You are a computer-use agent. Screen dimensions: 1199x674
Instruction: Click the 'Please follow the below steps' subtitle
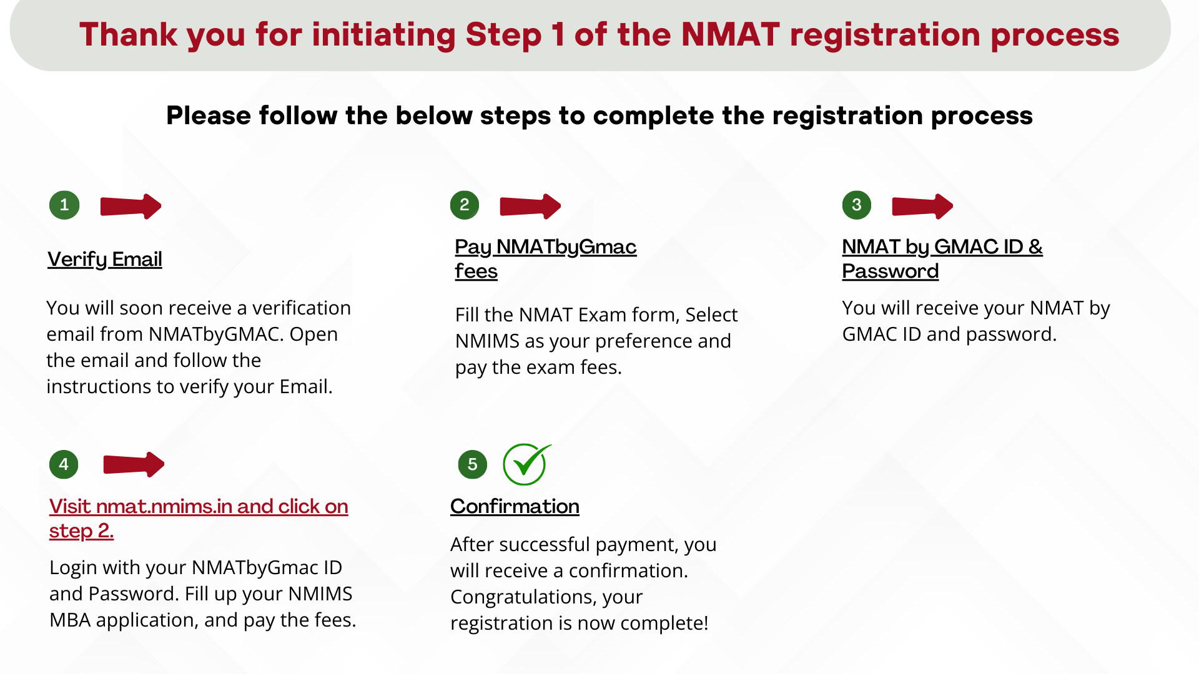(599, 115)
